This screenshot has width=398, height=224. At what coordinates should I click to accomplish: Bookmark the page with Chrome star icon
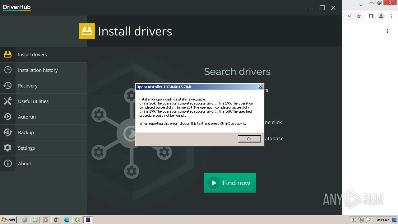click(359, 16)
